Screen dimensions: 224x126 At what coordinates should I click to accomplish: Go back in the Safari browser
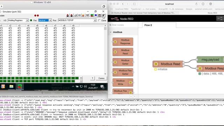click(x=123, y=4)
